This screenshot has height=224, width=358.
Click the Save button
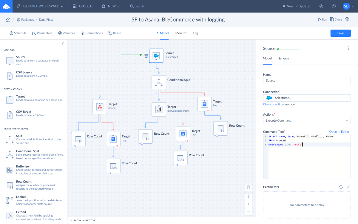[340, 33]
